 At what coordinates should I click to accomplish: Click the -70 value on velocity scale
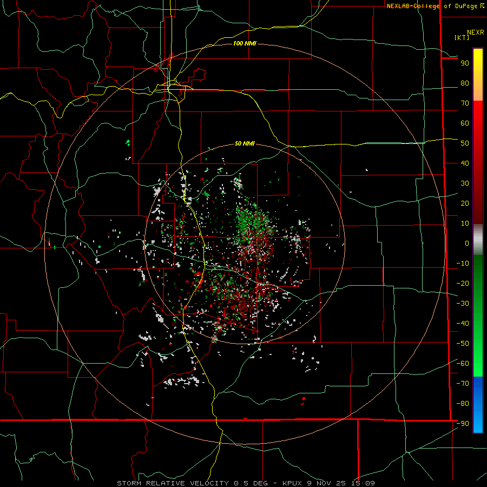tap(463, 384)
